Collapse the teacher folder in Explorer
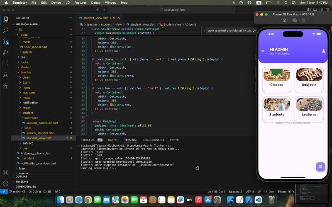332x207 pixels. pyautogui.click(x=26, y=72)
